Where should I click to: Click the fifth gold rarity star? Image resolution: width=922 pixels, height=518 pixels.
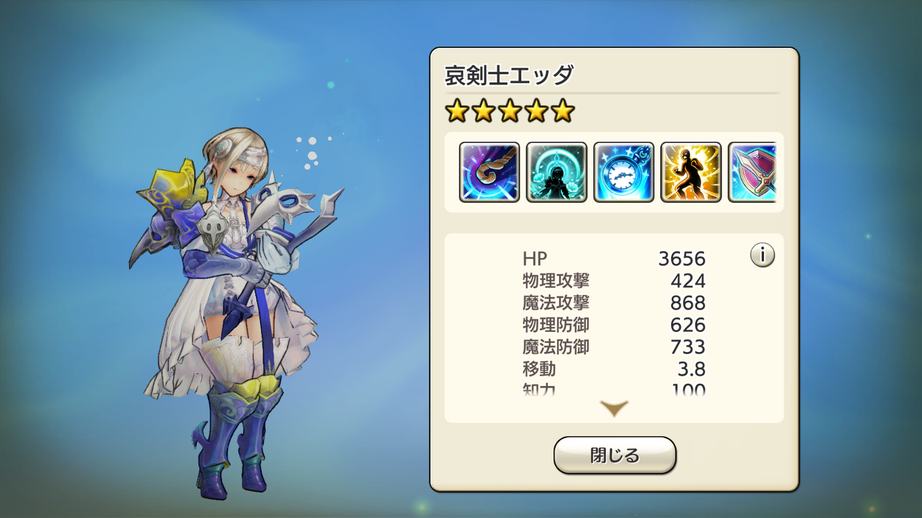(562, 111)
